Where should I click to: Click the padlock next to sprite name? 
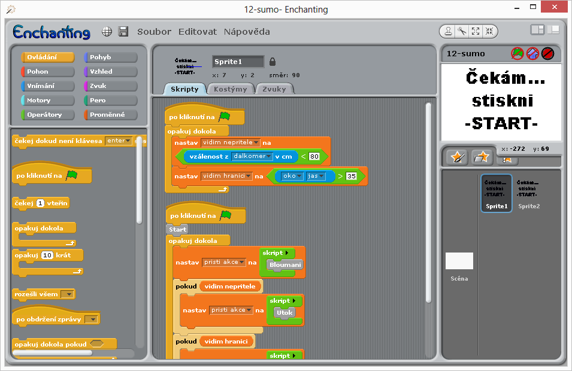pos(272,62)
